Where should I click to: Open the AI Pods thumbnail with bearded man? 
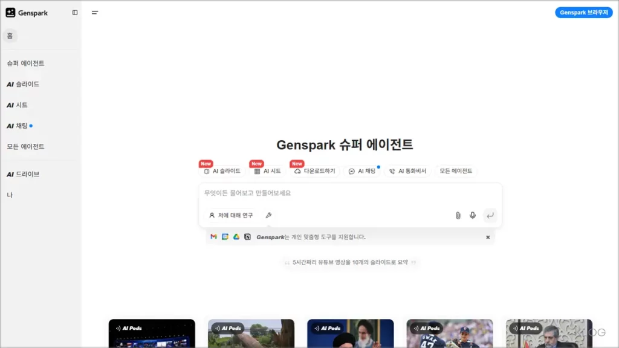click(x=351, y=333)
